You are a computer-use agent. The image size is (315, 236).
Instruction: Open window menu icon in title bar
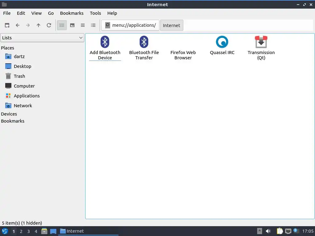click(x=4, y=4)
